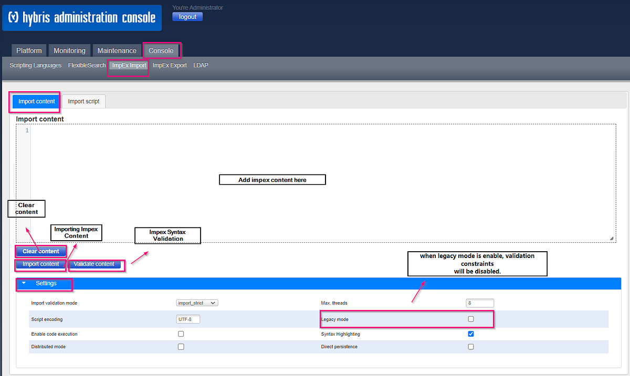This screenshot has width=630, height=376.
Task: Open the LDAP console
Action: click(x=201, y=65)
